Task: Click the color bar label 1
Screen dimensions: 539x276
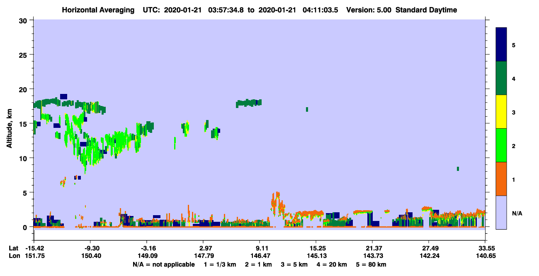Action: [x=513, y=179]
